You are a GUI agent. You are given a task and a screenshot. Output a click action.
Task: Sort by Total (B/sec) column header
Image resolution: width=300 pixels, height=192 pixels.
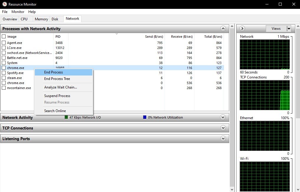pyautogui.click(x=213, y=37)
